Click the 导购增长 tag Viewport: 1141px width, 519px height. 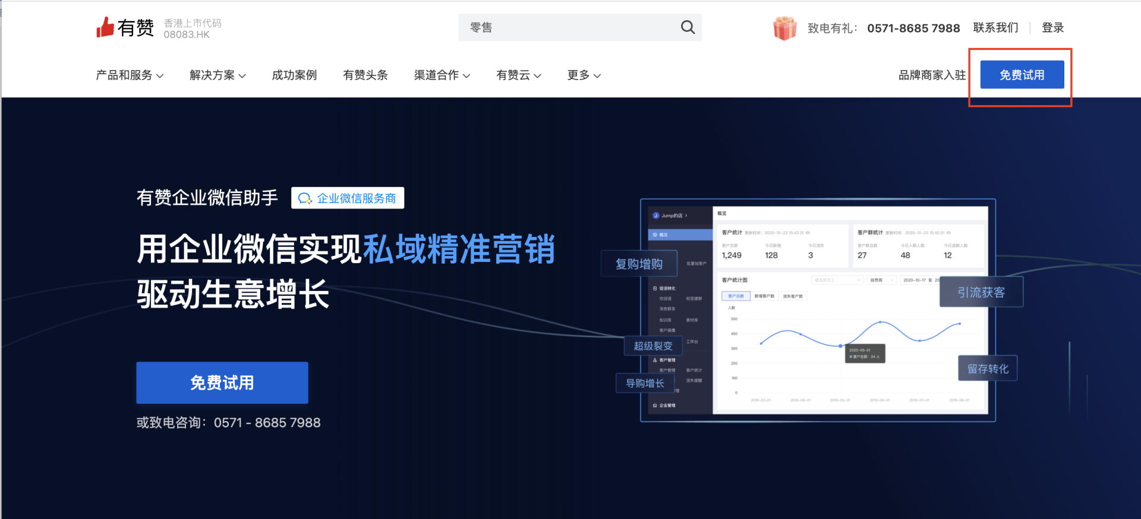(x=645, y=383)
